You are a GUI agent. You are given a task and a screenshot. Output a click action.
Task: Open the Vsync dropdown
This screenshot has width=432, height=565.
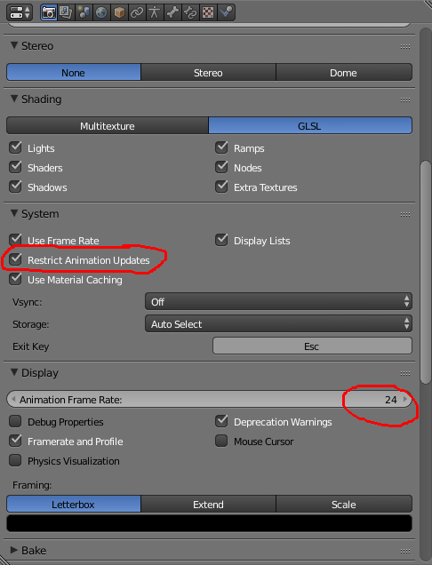click(x=278, y=301)
